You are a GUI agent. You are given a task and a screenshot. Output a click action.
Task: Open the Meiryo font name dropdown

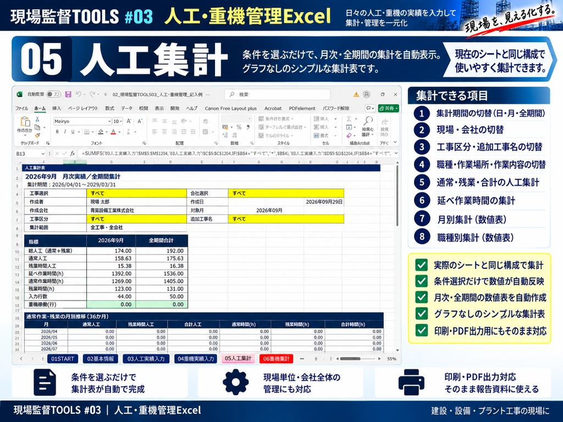[x=109, y=121]
